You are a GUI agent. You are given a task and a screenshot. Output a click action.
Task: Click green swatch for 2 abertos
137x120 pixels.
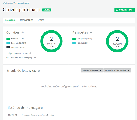[x=8, y=39]
